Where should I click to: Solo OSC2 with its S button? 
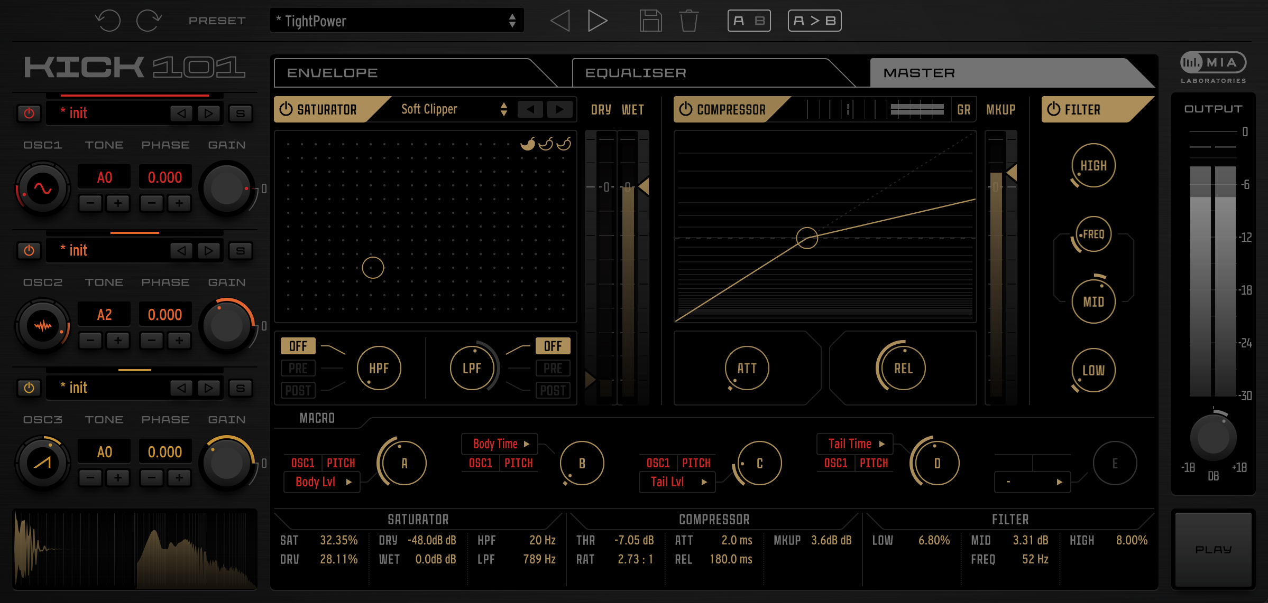pos(241,250)
